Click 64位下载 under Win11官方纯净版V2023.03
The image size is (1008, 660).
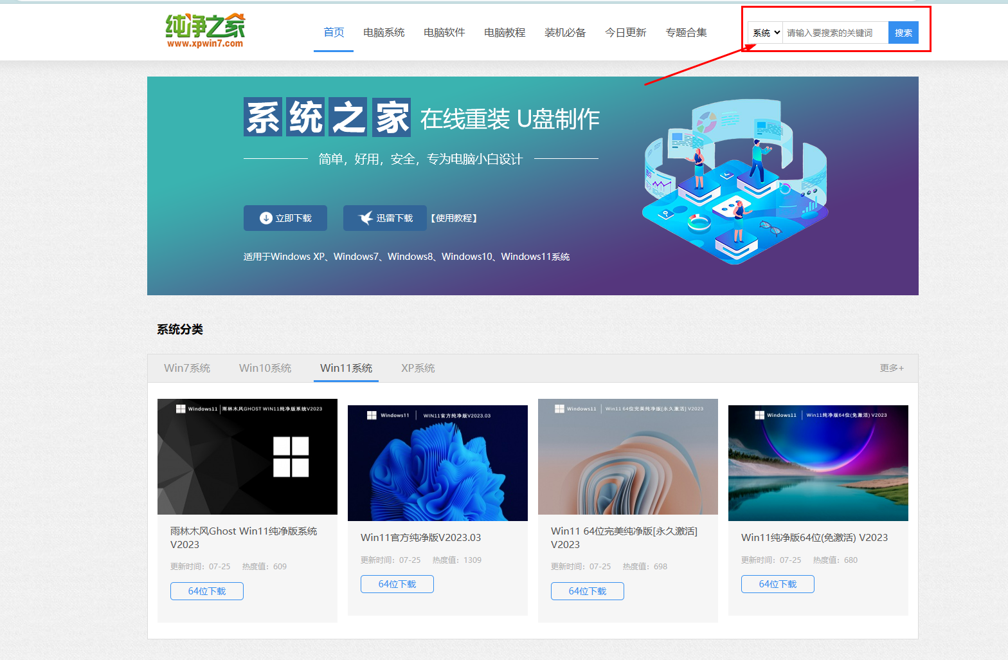pos(397,584)
